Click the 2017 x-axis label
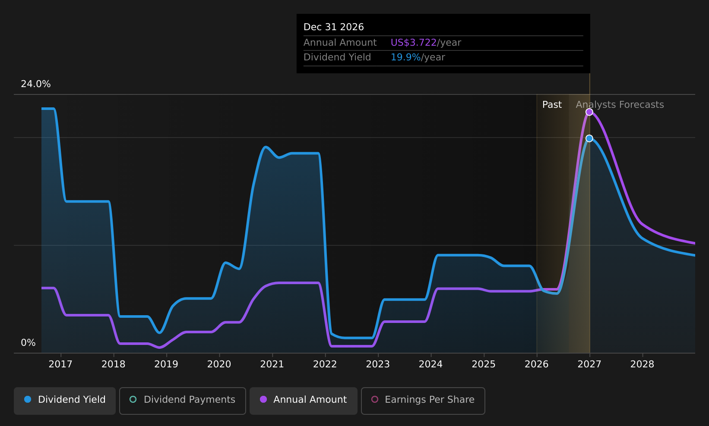This screenshot has width=709, height=426. 60,364
